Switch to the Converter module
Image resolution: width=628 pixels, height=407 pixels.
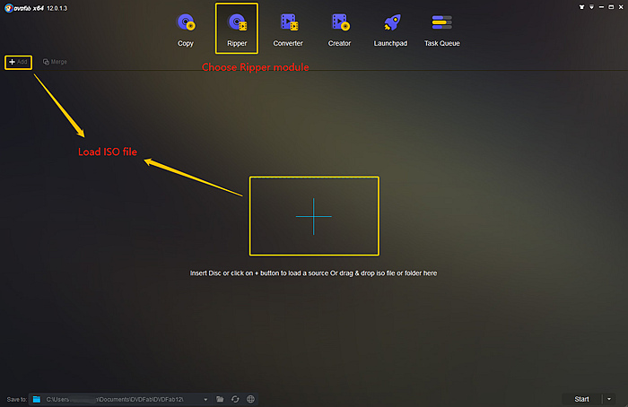(288, 30)
